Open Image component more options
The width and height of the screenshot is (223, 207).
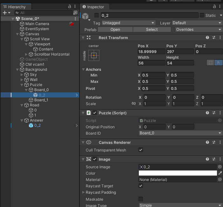tap(220, 159)
